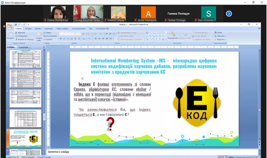Click the Упорядочить arrange icon
This screenshot has width=267, height=158.
coord(173,34)
